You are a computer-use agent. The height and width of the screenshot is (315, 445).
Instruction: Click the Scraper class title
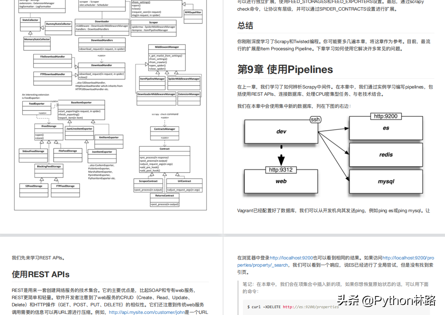(x=154, y=22)
